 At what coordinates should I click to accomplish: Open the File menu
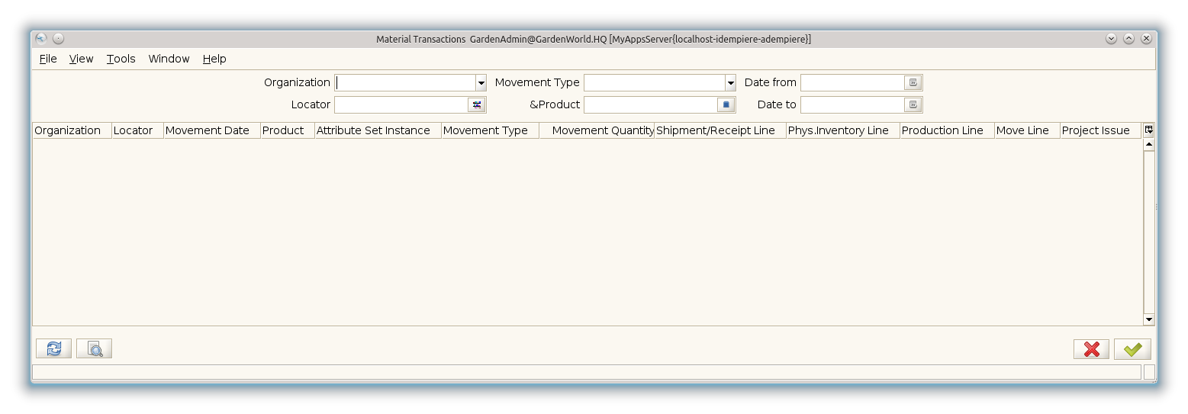48,59
